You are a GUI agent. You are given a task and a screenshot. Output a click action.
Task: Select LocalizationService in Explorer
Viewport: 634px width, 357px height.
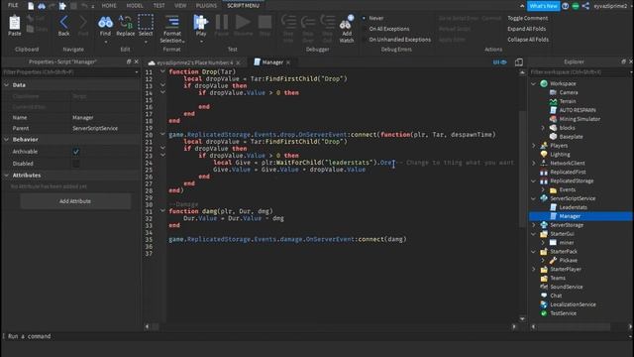[x=573, y=304]
